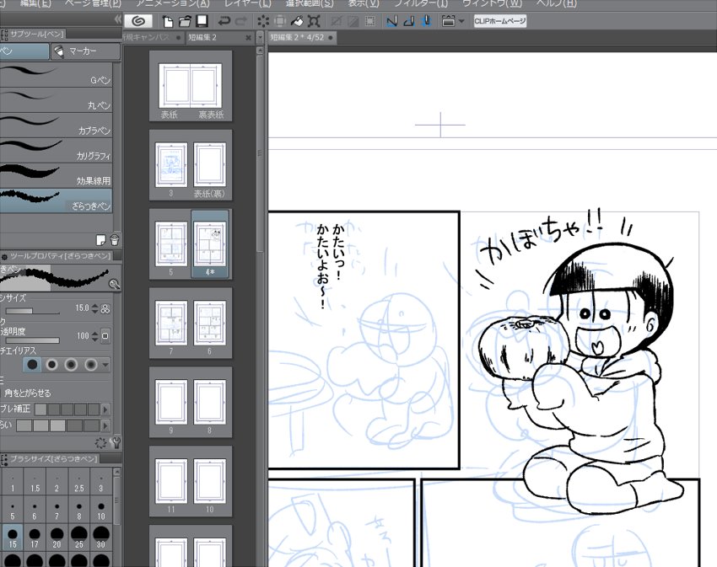Select the 丸ペン sub tool

56,100
